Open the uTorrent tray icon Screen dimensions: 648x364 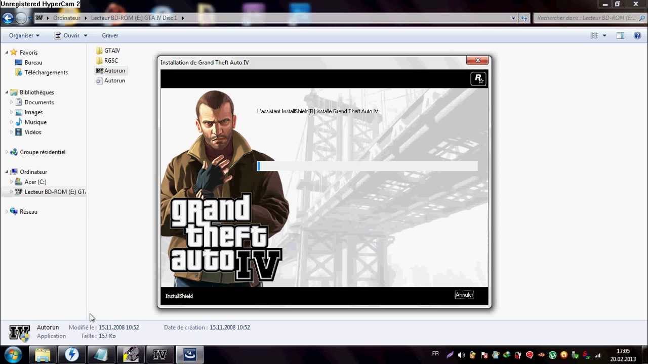(x=552, y=355)
